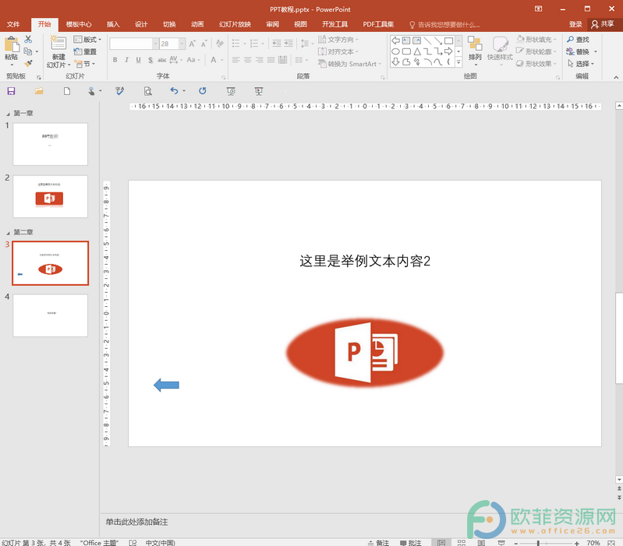Click the zoom slider handle
The width and height of the screenshot is (623, 546).
538,543
